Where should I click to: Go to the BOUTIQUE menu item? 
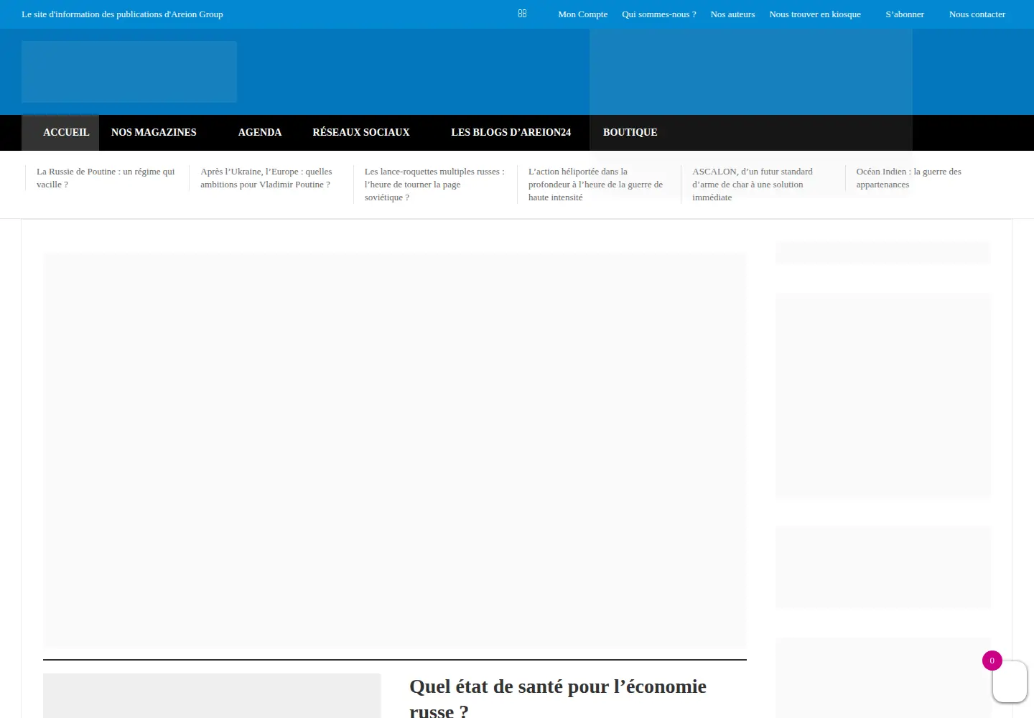pyautogui.click(x=630, y=132)
